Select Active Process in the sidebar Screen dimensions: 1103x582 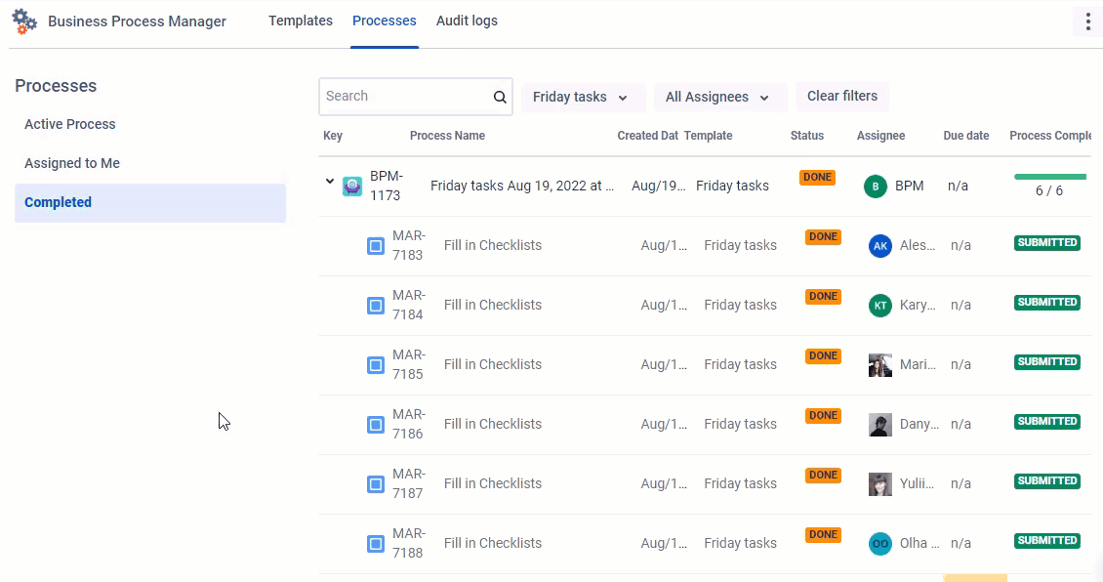click(x=70, y=124)
